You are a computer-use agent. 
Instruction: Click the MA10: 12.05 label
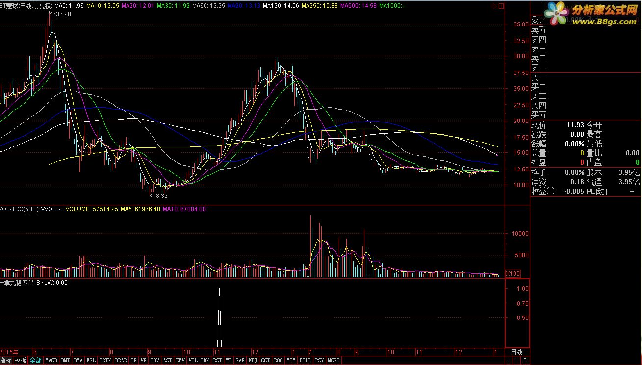[x=103, y=6]
